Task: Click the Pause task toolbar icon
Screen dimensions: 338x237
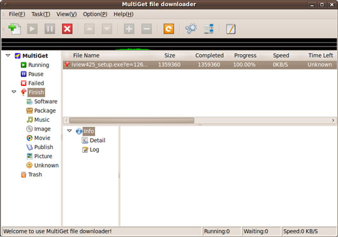Action: point(50,29)
